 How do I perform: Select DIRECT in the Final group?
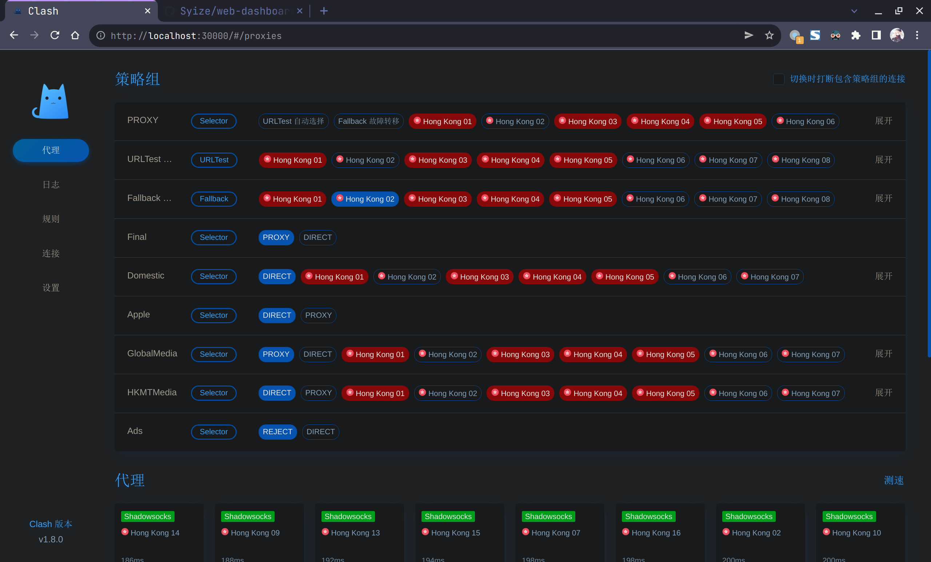coord(317,238)
